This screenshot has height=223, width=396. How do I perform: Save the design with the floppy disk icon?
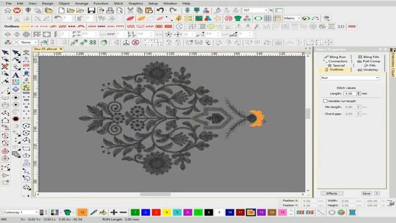[x=91, y=11]
